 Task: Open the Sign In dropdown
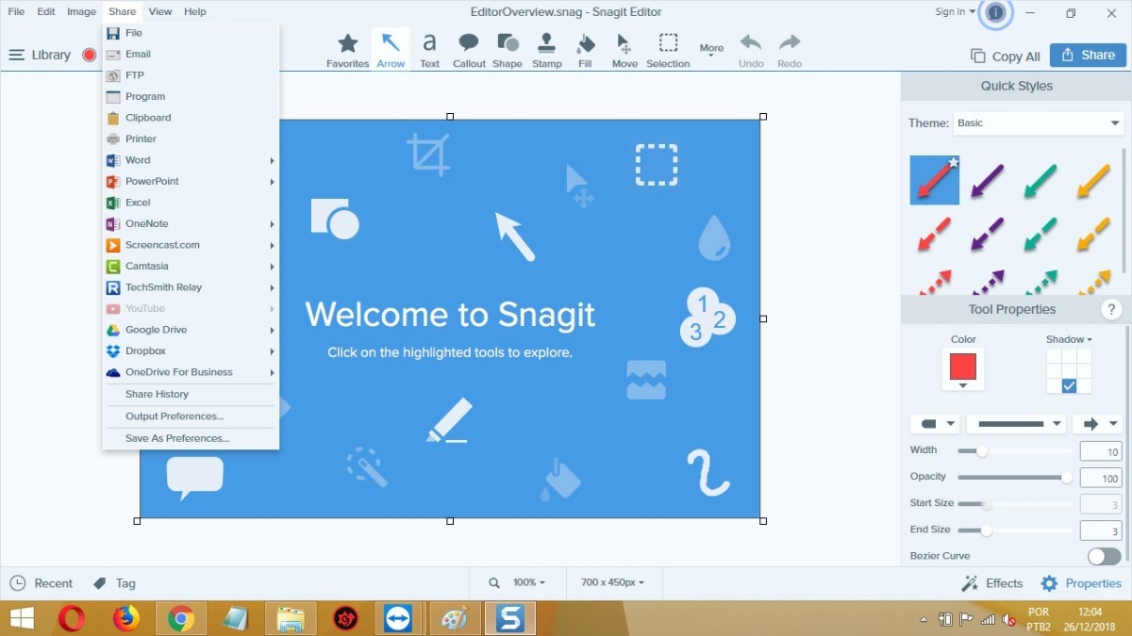pyautogui.click(x=956, y=12)
